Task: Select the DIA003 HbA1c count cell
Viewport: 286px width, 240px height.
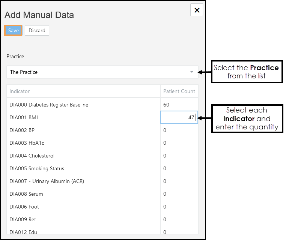Action: tap(179, 143)
